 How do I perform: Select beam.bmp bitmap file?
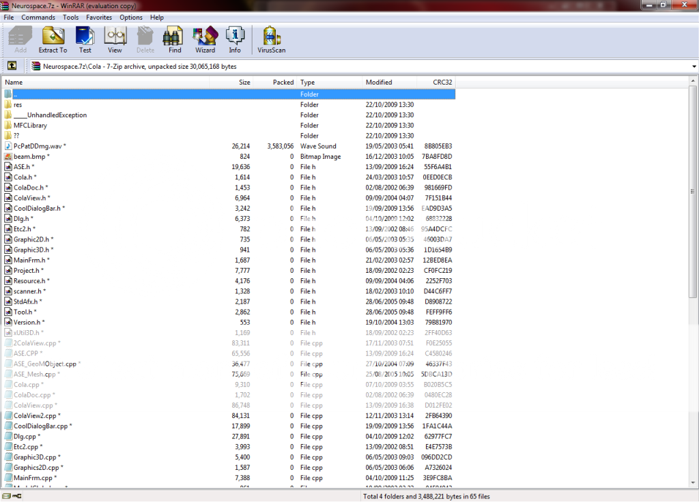pos(30,156)
